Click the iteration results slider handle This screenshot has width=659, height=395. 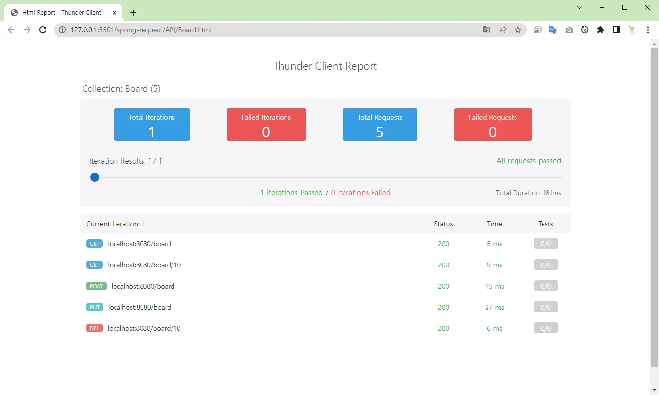pyautogui.click(x=95, y=177)
